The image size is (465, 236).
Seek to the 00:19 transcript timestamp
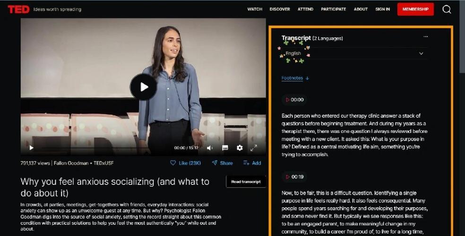pos(294,177)
